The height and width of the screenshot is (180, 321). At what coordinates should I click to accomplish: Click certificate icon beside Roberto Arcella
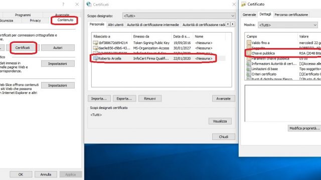[95, 58]
